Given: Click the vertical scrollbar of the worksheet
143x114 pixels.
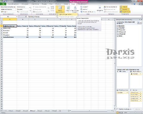Looking at the screenshot, I should (114, 63).
